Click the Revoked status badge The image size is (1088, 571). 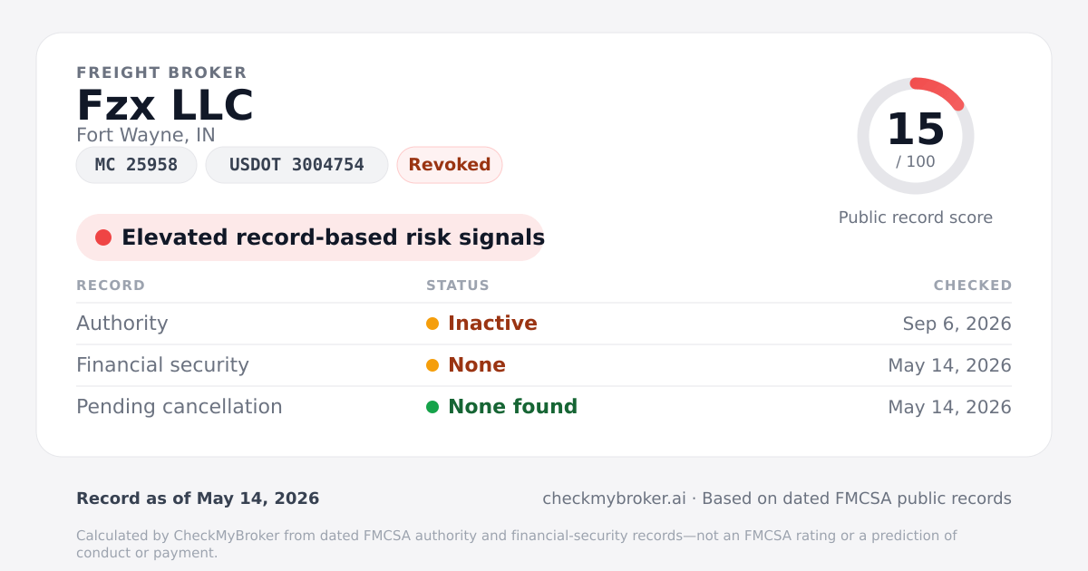pyautogui.click(x=450, y=165)
